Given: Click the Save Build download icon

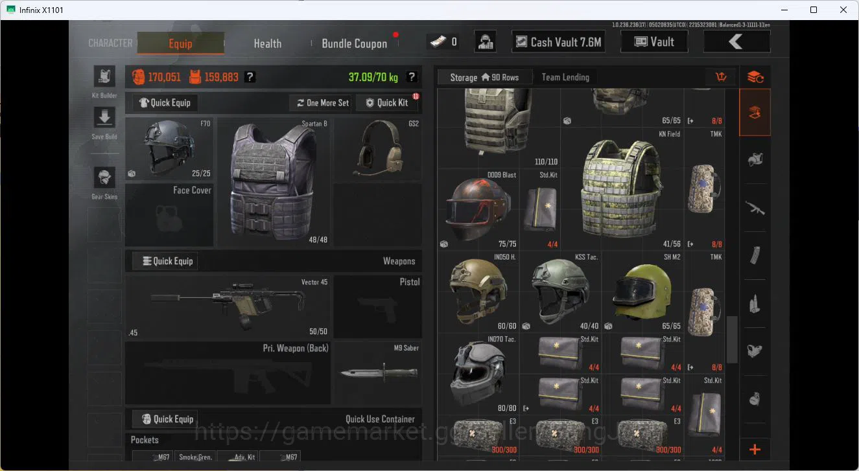Looking at the screenshot, I should pos(104,118).
